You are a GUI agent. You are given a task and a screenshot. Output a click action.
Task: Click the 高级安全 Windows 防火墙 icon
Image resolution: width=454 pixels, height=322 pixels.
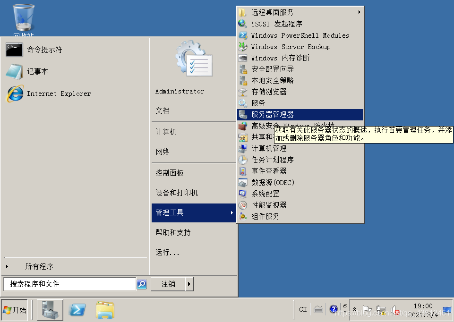(x=243, y=126)
